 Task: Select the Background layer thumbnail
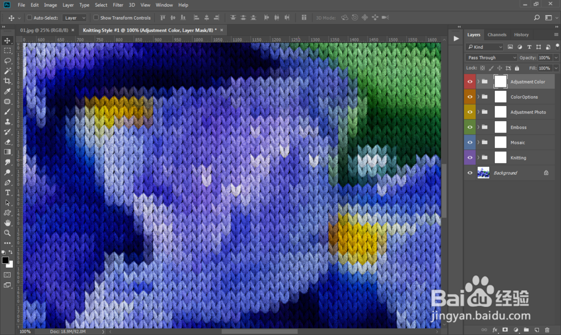pyautogui.click(x=484, y=172)
